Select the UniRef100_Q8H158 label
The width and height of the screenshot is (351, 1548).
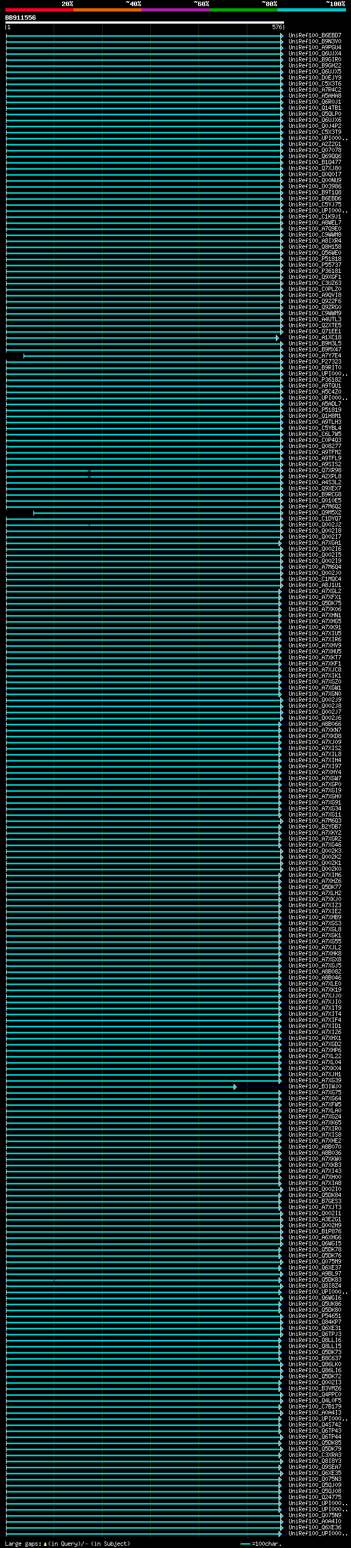coord(315,247)
